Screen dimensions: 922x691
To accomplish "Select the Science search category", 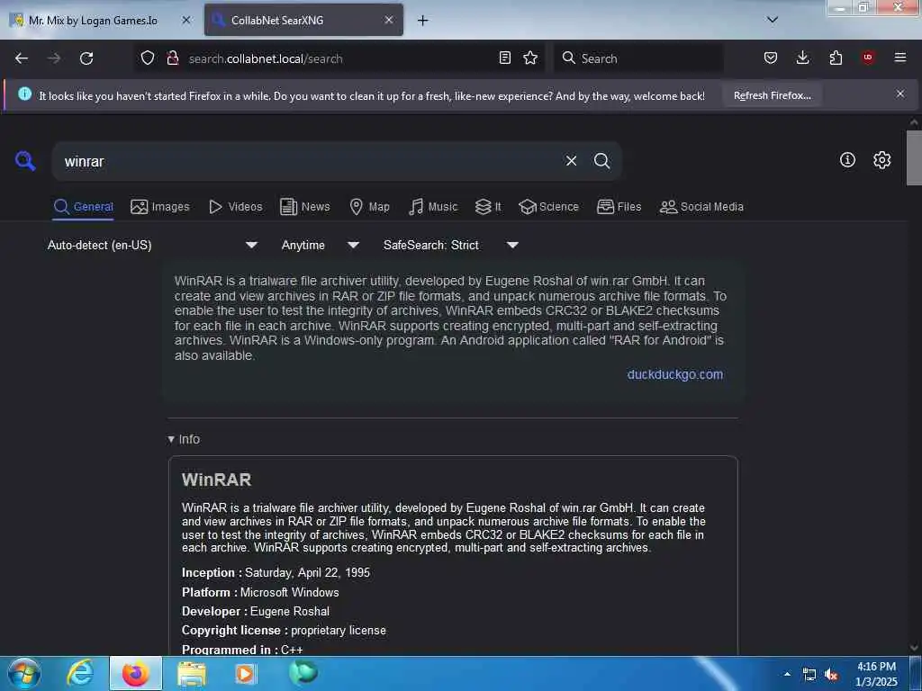I will coord(548,207).
